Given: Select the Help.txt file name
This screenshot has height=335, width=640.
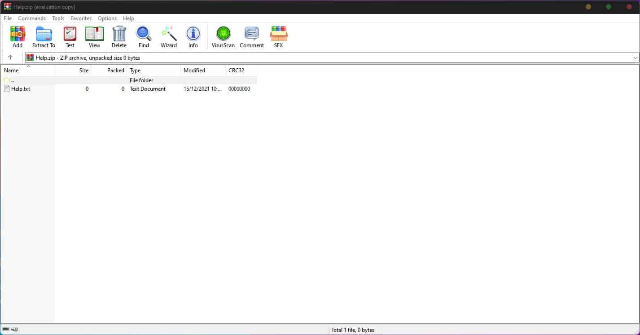Looking at the screenshot, I should [x=21, y=89].
